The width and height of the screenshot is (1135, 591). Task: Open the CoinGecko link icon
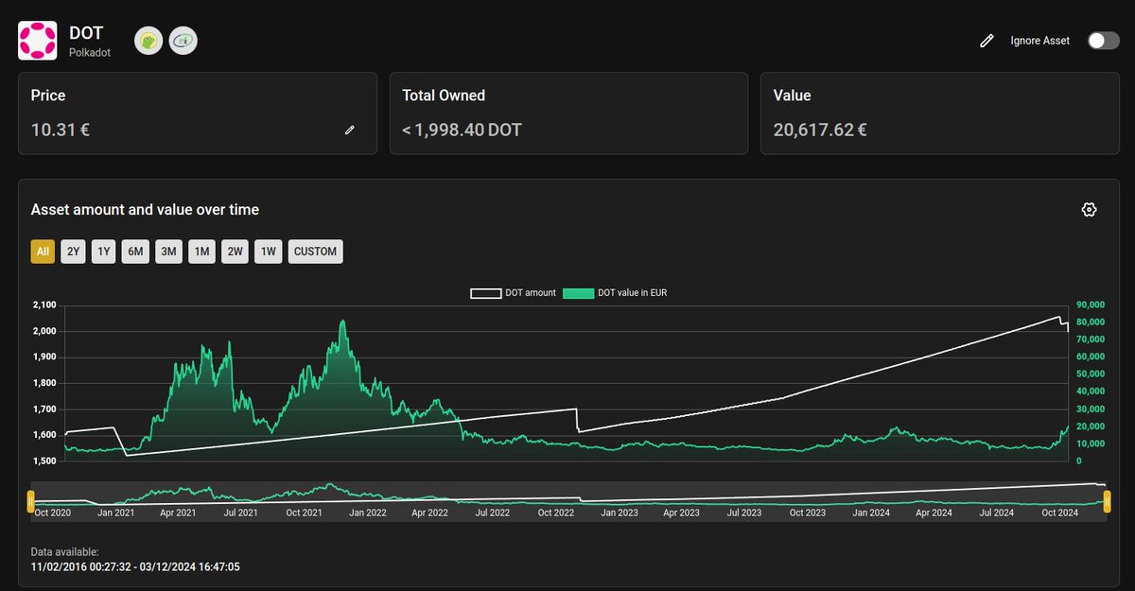148,41
